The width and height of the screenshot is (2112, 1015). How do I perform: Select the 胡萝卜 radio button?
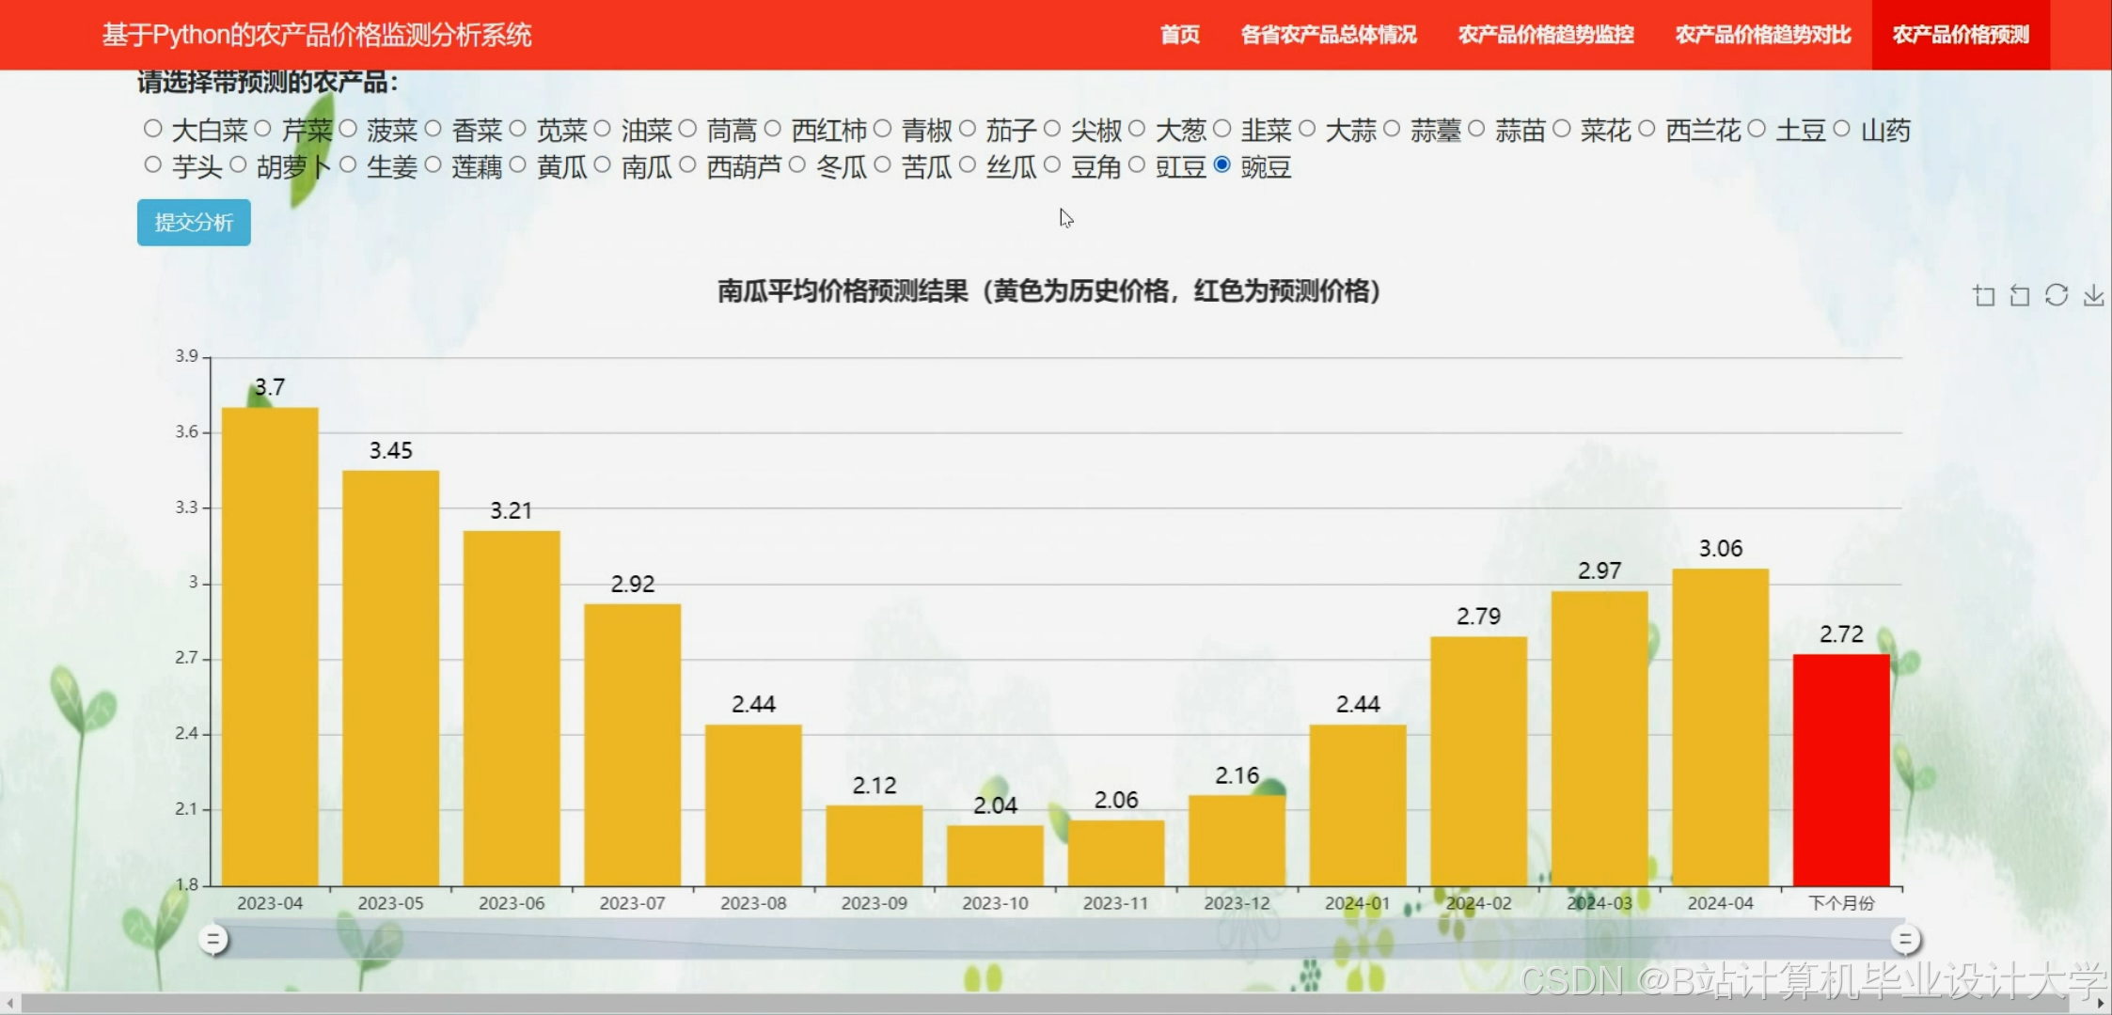click(x=238, y=164)
